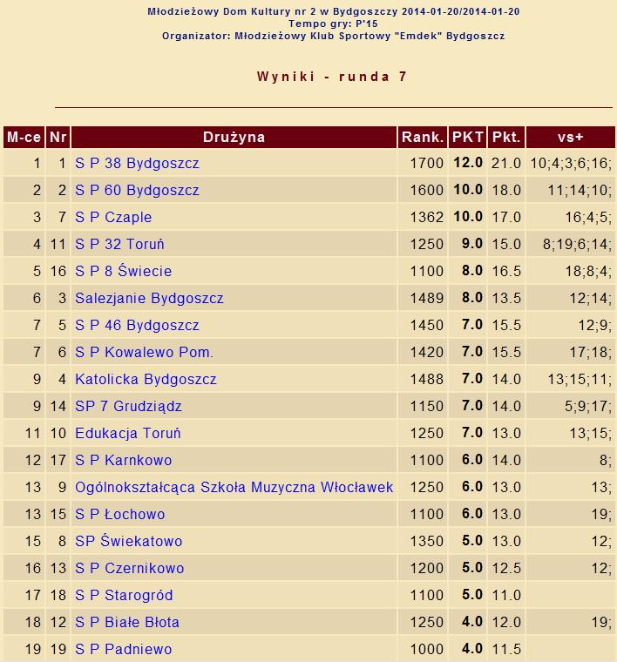This screenshot has width=617, height=662.
Task: Select rating 1000 of S P Padniewo
Action: (426, 649)
